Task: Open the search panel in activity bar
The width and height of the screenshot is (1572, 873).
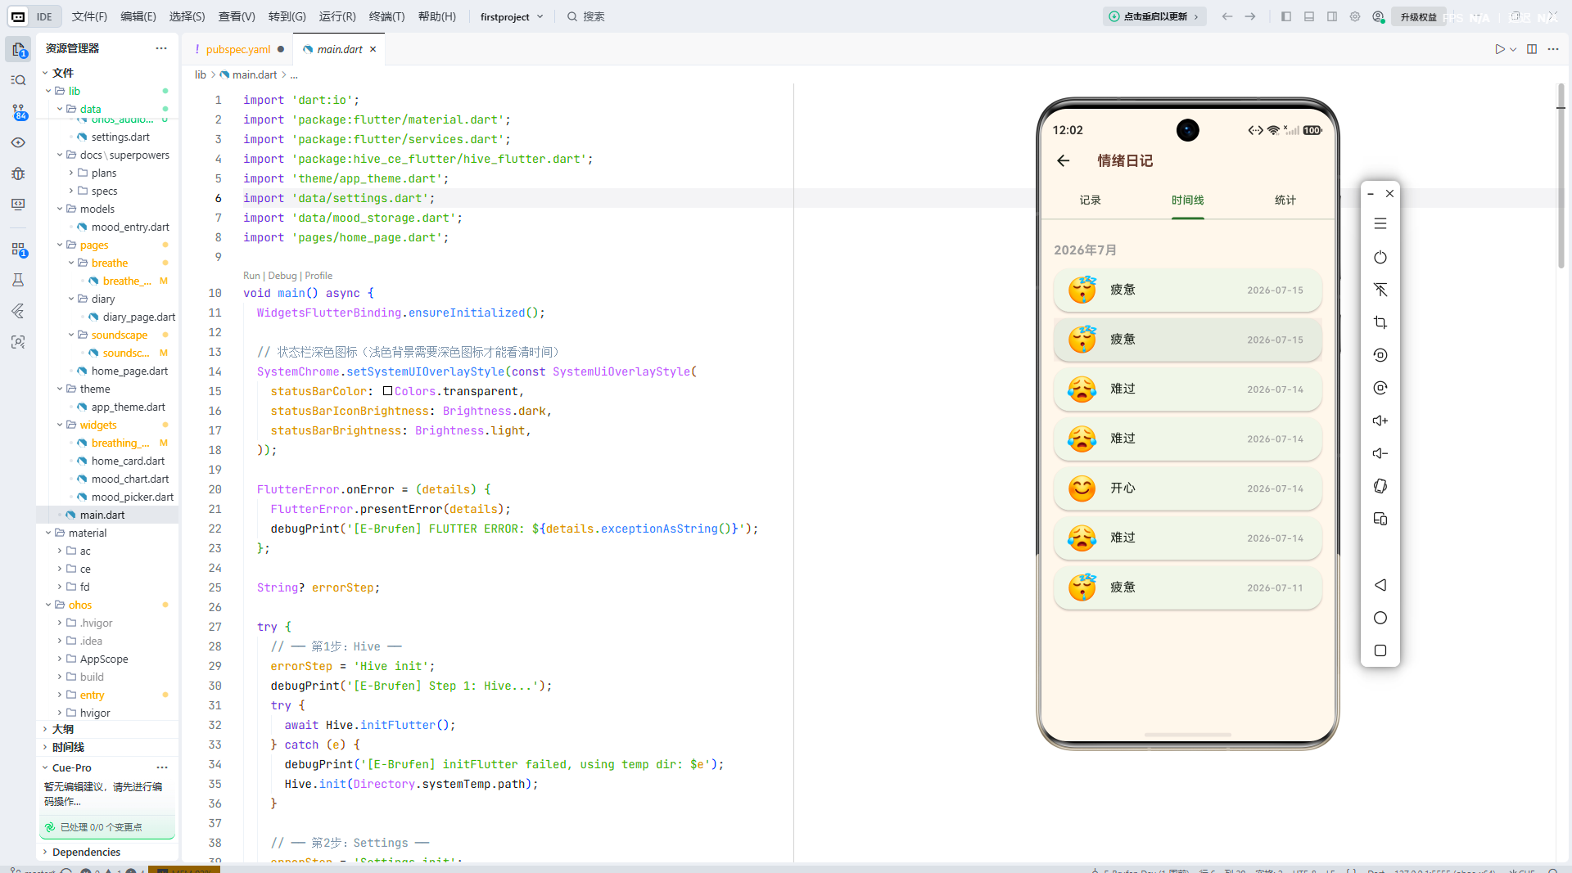Action: coord(18,80)
